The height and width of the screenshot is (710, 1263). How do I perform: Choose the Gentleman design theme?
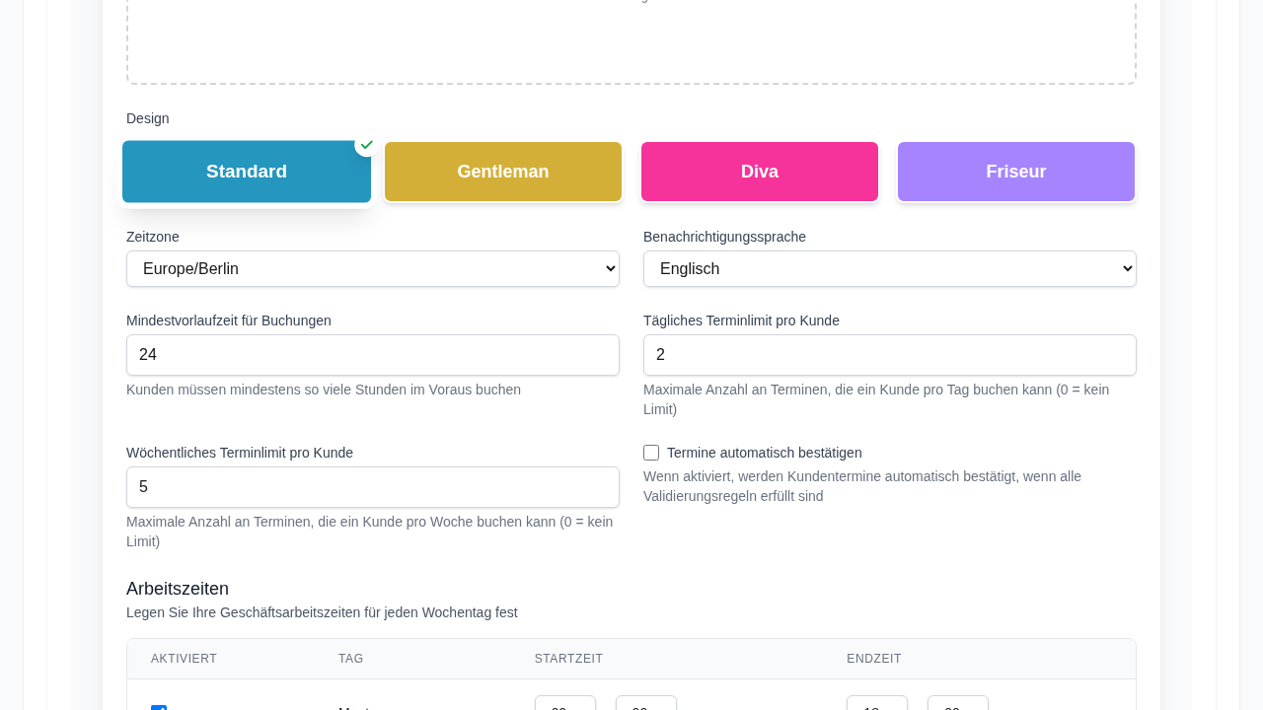tap(503, 172)
